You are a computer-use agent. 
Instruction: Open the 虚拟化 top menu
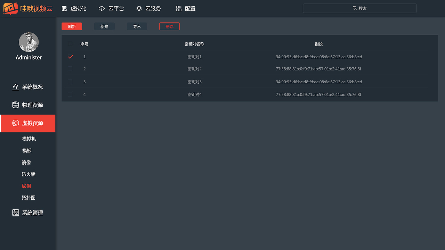(x=74, y=9)
